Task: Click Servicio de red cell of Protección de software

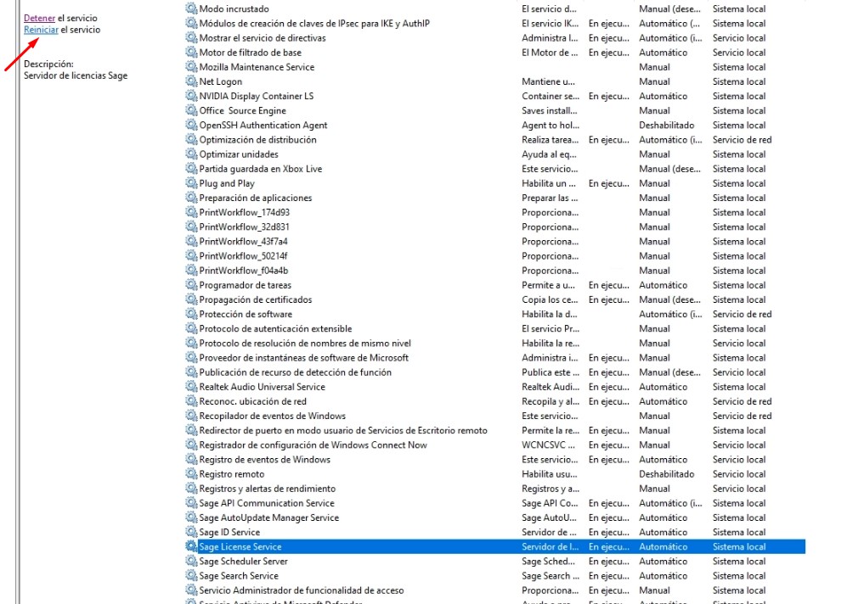Action: pyautogui.click(x=742, y=314)
